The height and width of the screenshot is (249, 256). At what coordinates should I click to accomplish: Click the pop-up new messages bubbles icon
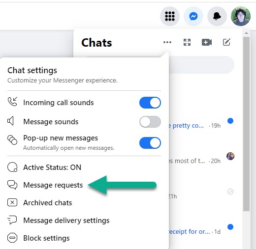tap(12, 140)
